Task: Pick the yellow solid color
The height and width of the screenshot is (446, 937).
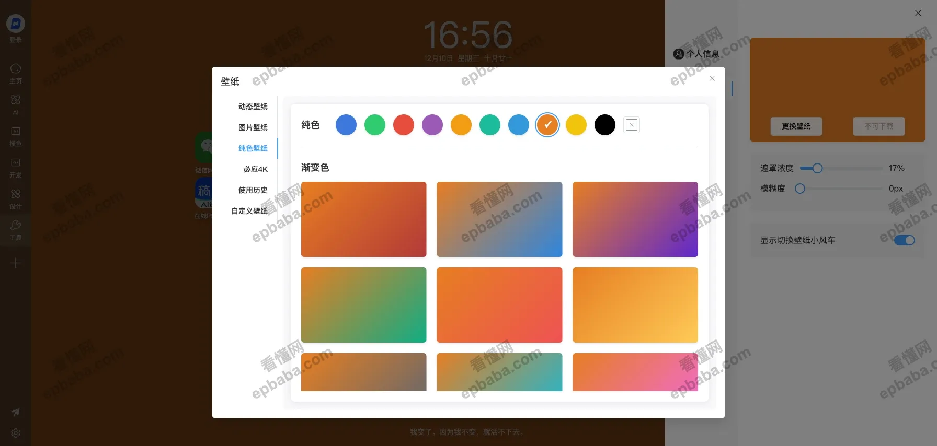Action: coord(576,125)
